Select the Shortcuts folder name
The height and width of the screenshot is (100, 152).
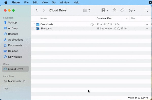[46, 28]
